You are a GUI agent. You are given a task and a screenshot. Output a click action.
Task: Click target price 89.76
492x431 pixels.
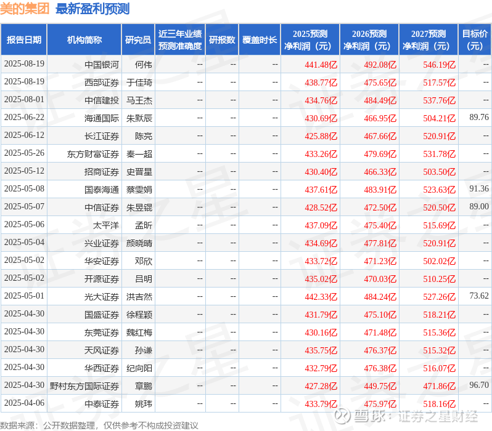479,117
